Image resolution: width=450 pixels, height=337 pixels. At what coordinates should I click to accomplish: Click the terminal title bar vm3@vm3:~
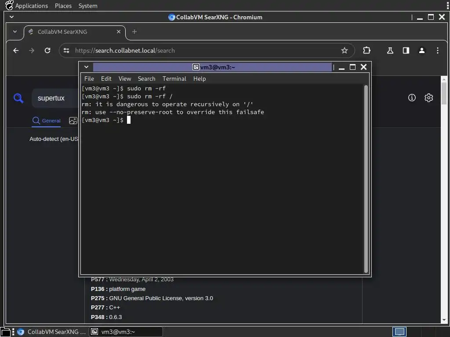212,67
